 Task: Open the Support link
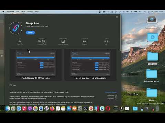point(112,98)
